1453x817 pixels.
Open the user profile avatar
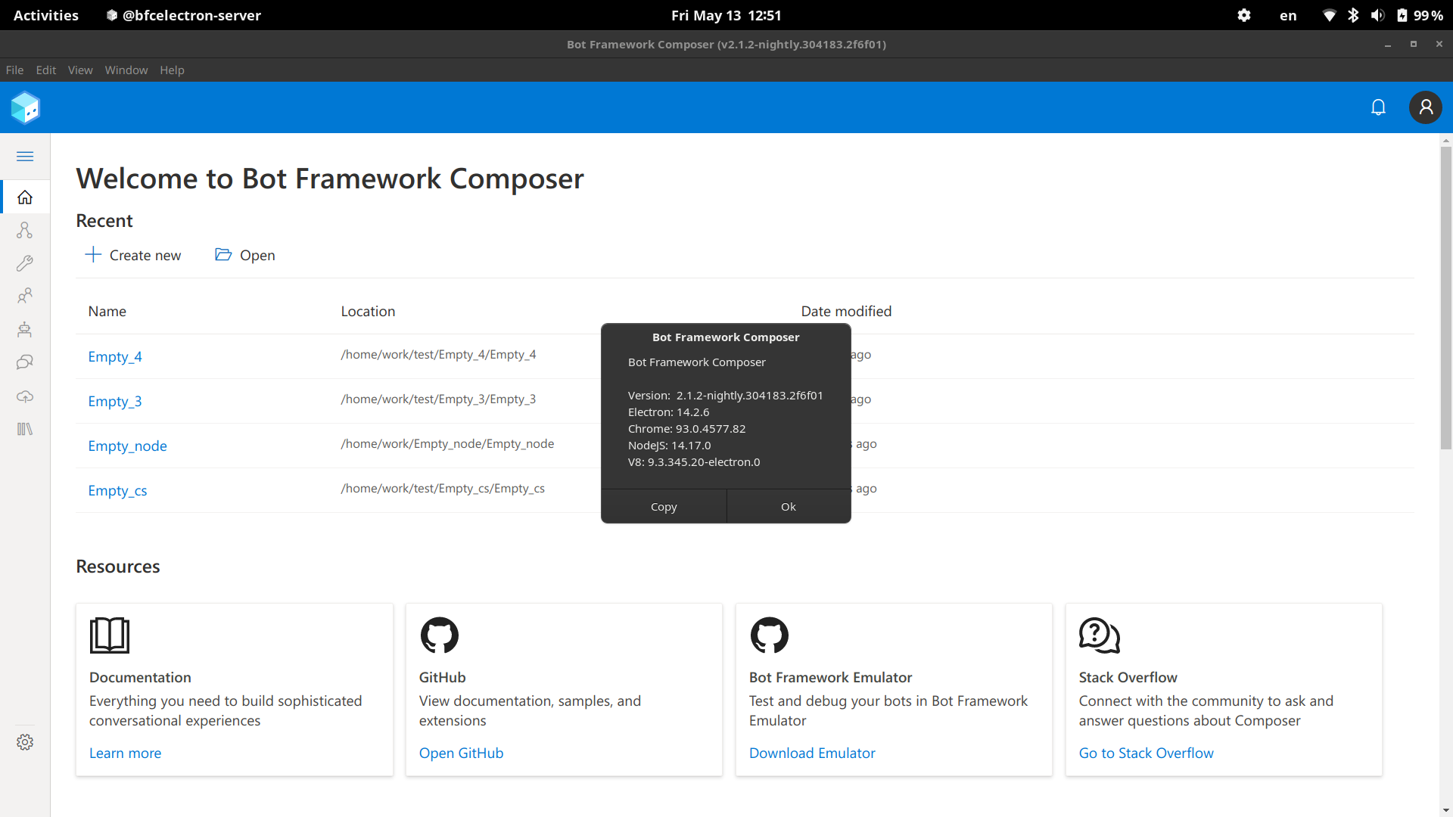(x=1425, y=107)
